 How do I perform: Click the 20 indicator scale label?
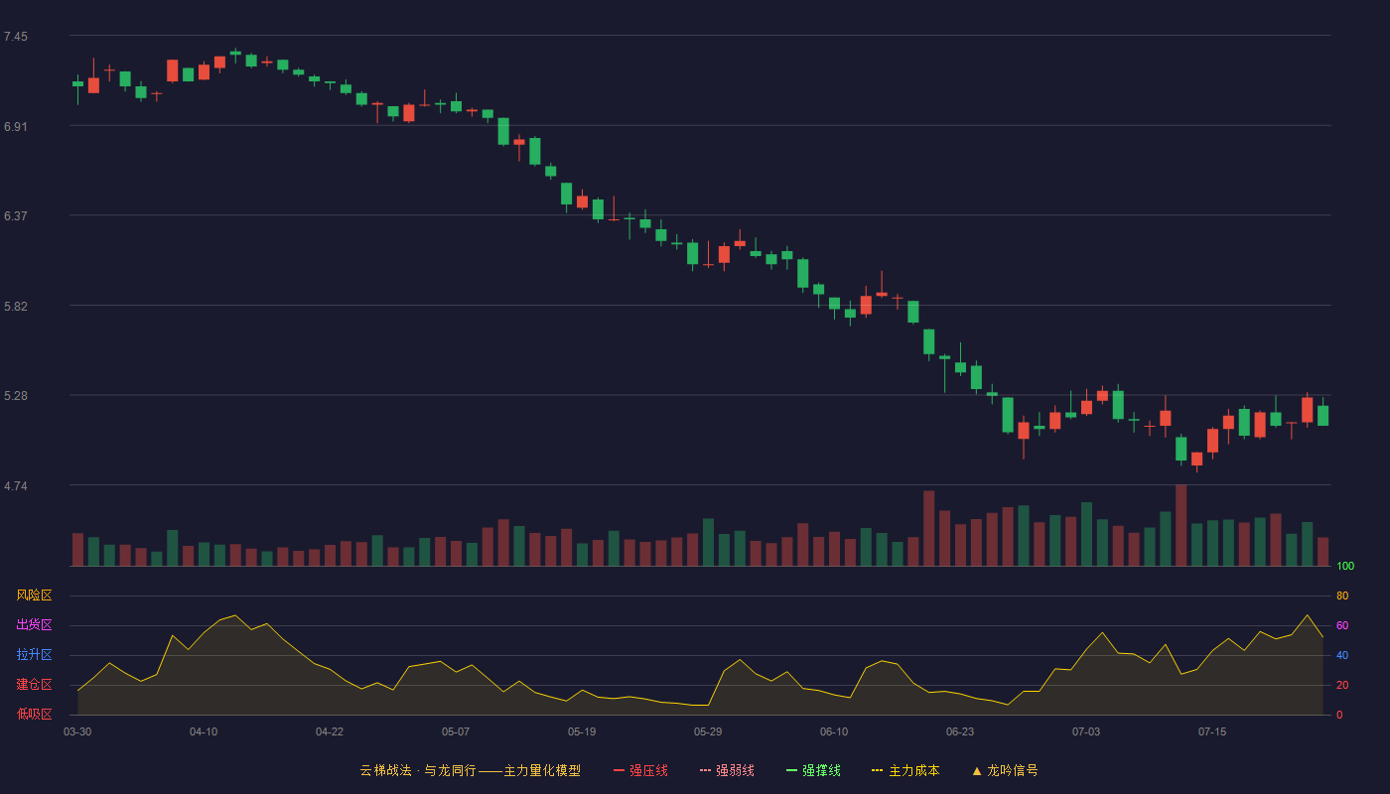pos(1342,685)
